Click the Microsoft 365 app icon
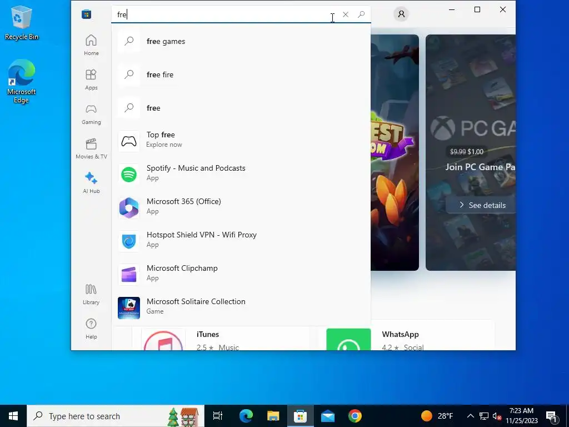Viewport: 569px width, 427px height. click(x=129, y=208)
